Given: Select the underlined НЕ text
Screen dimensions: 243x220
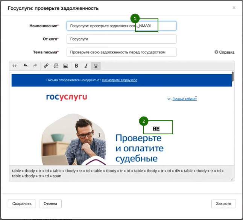Looking at the screenshot, I should point(156,129).
